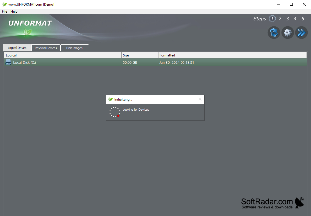311x216 pixels.
Task: Open the Help menu
Action: click(14, 12)
